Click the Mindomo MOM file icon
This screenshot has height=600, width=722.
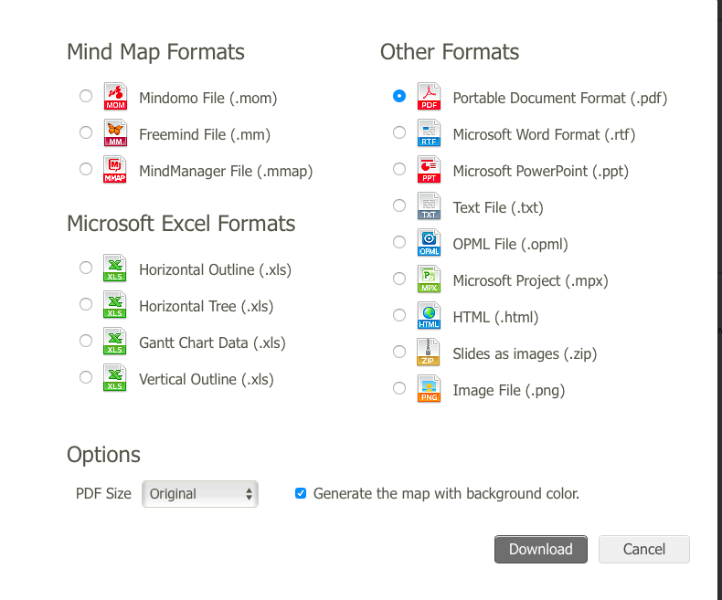pos(114,96)
